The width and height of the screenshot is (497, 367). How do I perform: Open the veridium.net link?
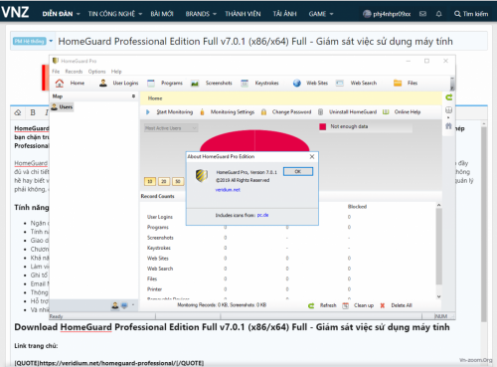point(228,190)
